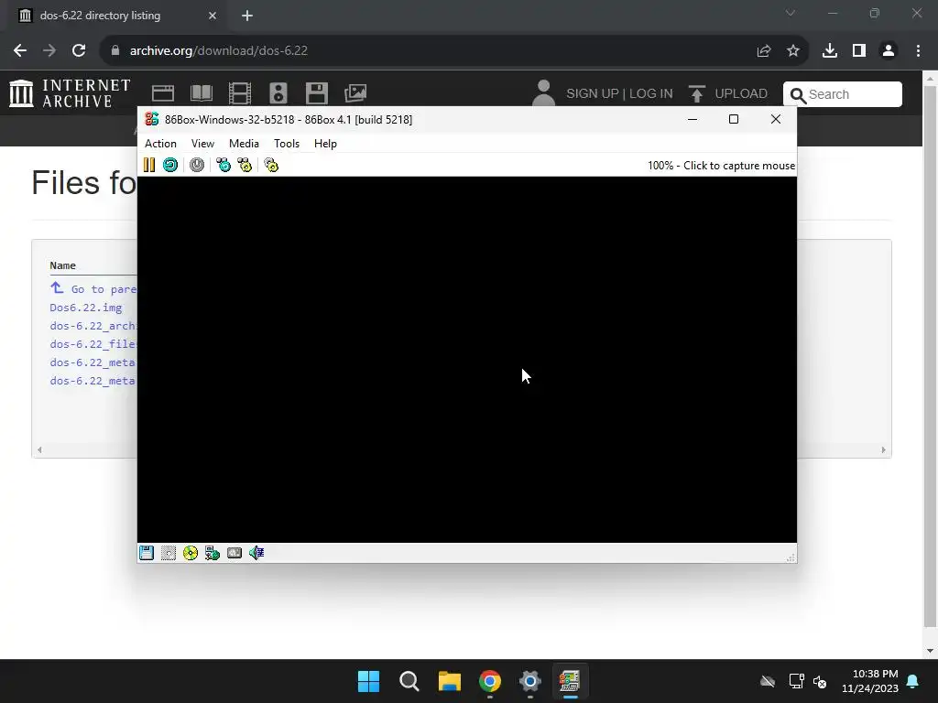Reload the archive.org page

pyautogui.click(x=79, y=51)
